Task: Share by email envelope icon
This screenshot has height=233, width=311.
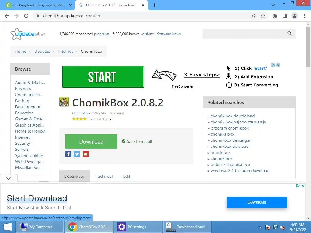Action: click(x=85, y=154)
